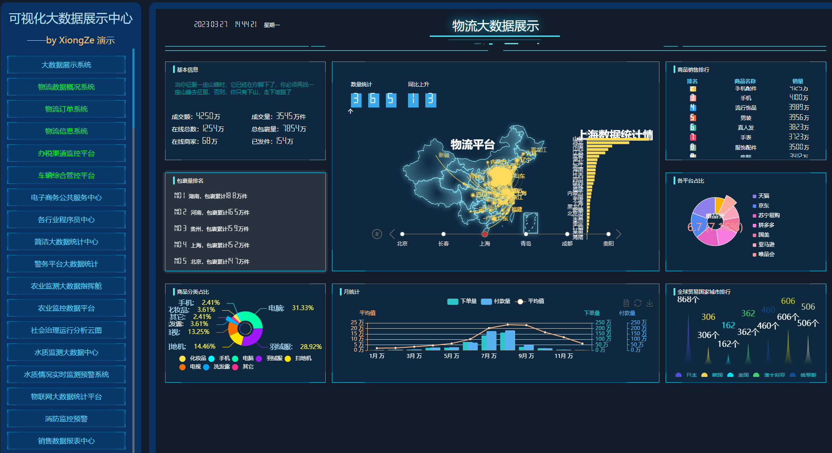The width and height of the screenshot is (832, 453).
Task: Toggle 京东 legend in platform pie chart
Action: pyautogui.click(x=761, y=206)
